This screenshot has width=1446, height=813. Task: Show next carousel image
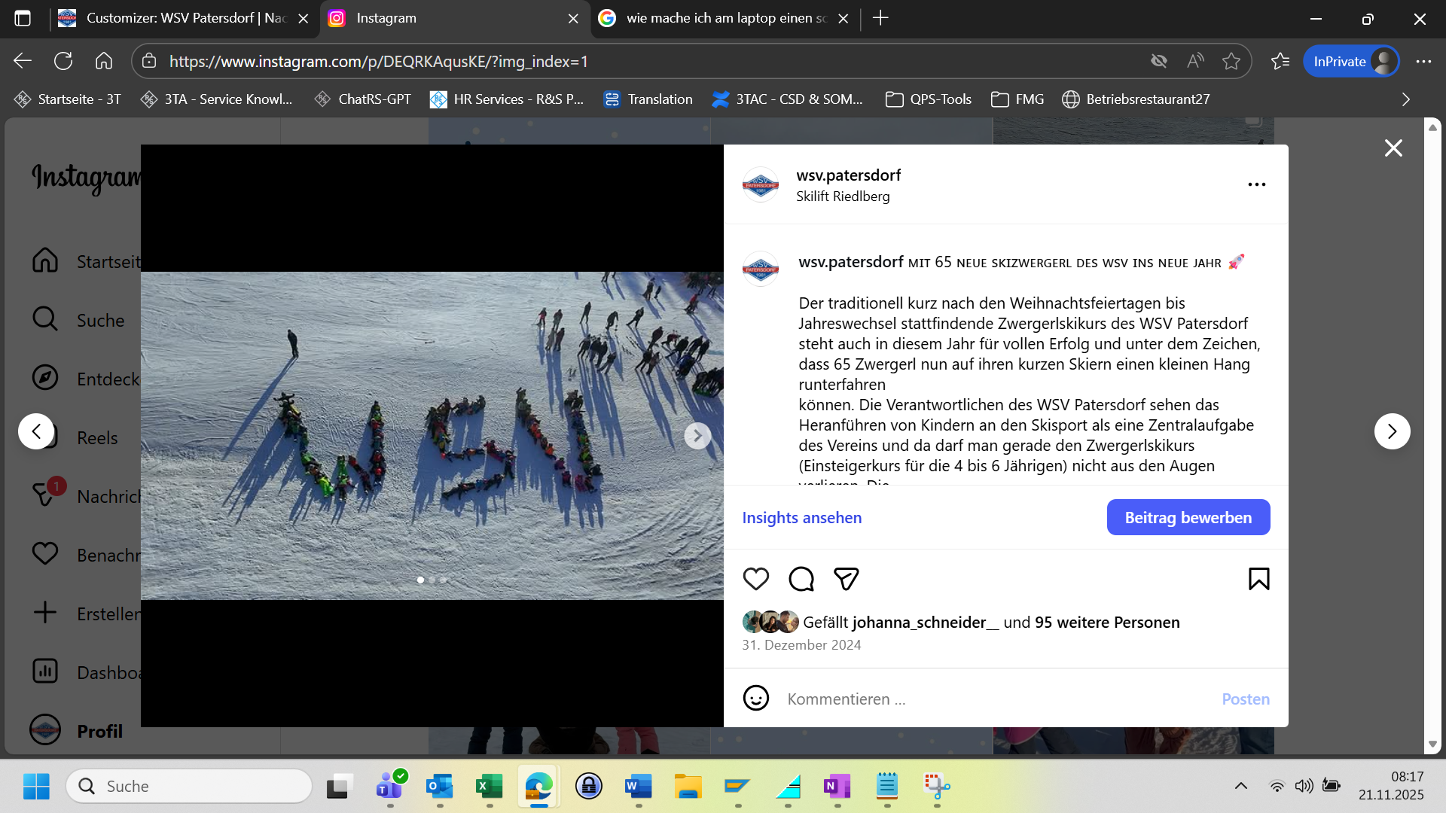coord(697,435)
